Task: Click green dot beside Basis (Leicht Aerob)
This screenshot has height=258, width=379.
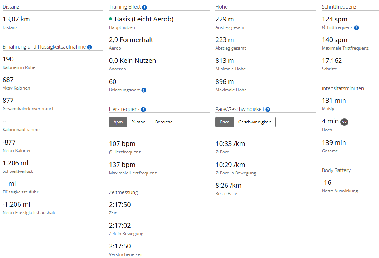Action: (110, 19)
